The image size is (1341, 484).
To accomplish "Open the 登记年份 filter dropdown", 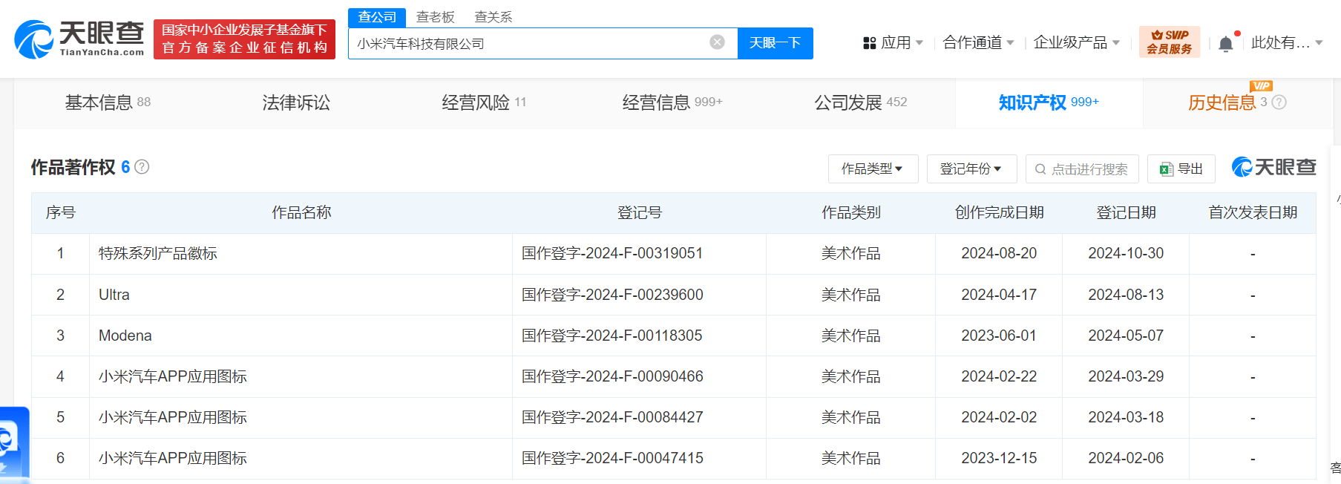I will click(x=971, y=169).
